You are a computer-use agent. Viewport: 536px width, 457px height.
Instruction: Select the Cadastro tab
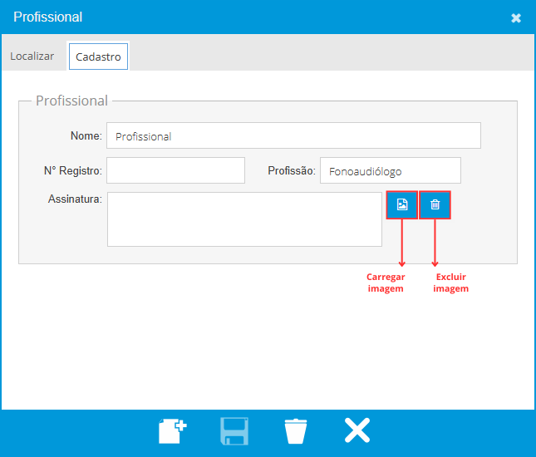pyautogui.click(x=98, y=57)
